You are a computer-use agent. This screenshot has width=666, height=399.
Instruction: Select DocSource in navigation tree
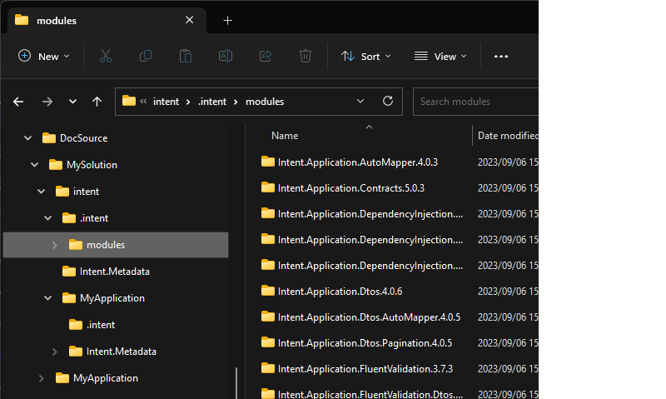tap(84, 138)
